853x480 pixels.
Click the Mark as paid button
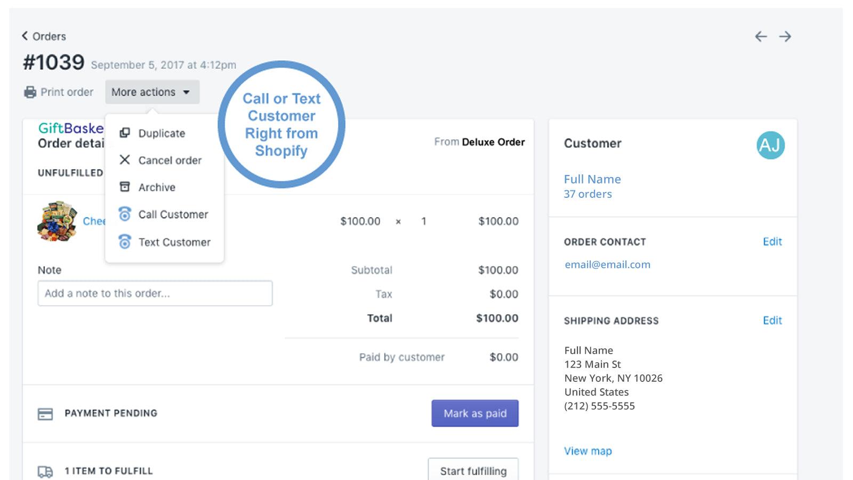(474, 413)
